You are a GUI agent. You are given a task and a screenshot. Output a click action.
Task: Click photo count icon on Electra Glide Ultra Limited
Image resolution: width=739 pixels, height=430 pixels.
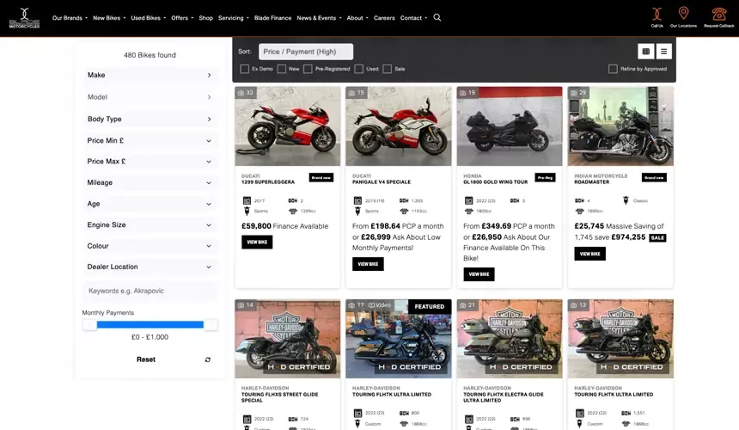(x=463, y=305)
